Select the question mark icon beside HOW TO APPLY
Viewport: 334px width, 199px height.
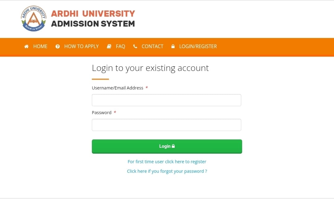[x=58, y=46]
